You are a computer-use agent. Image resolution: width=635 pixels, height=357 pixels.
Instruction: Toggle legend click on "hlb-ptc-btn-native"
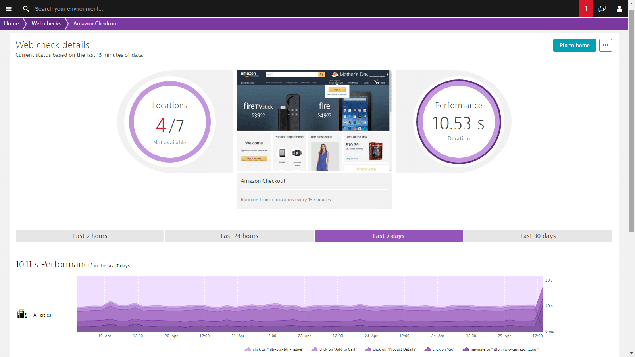pyautogui.click(x=274, y=349)
